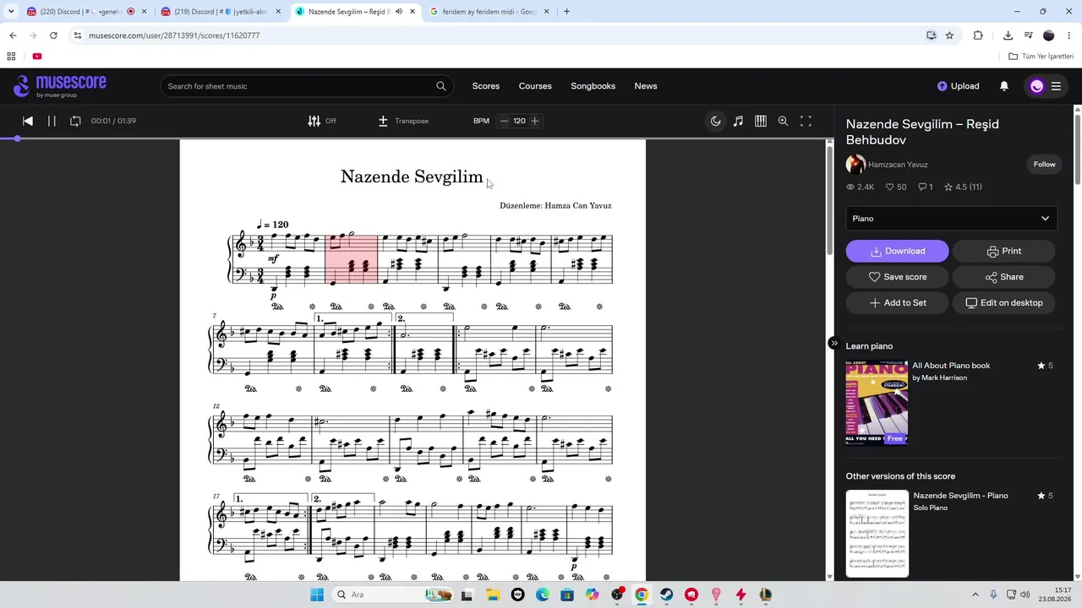Image resolution: width=1082 pixels, height=608 pixels.
Task: Go back in browser history
Action: [13, 35]
